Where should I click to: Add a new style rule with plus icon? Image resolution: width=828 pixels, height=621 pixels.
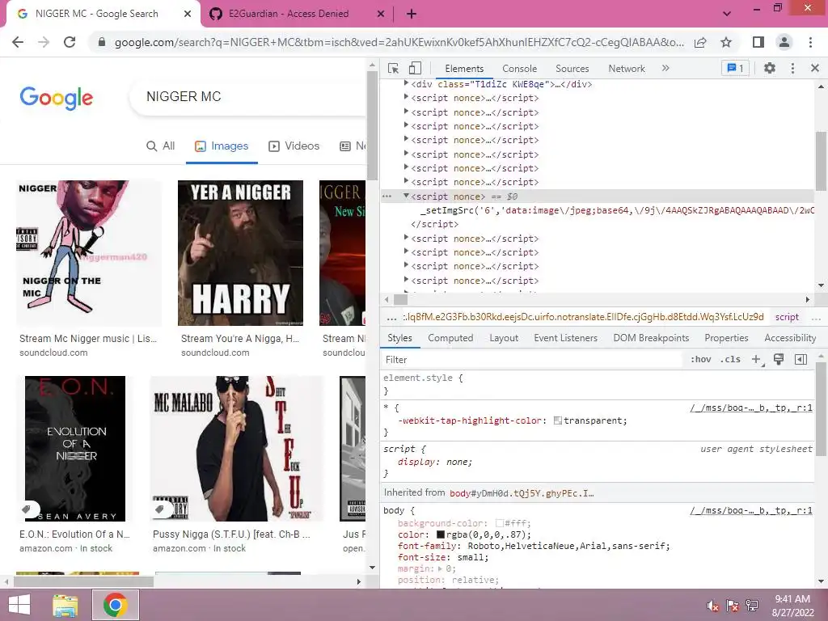(757, 360)
